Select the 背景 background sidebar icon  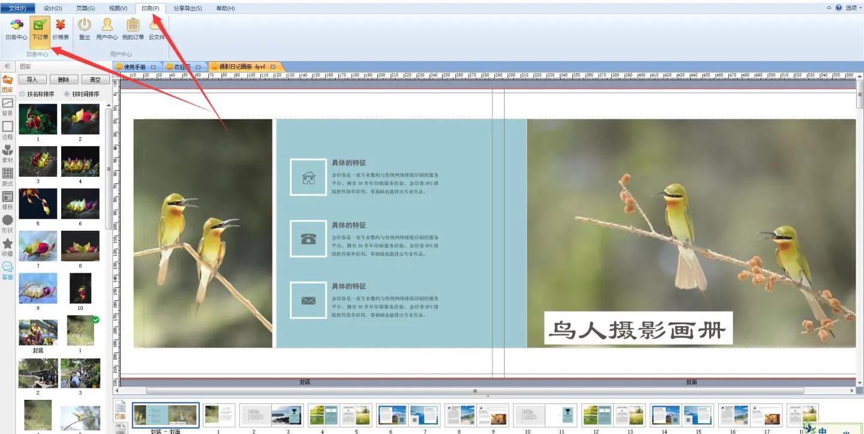(x=8, y=107)
